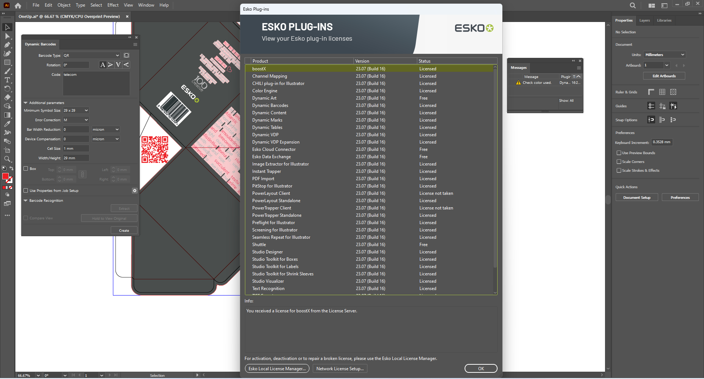Open Network License Setup
The width and height of the screenshot is (704, 379).
click(340, 369)
